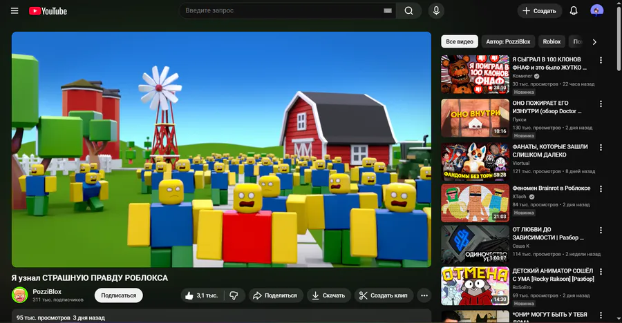Viewport: 622px width, 323px height.
Task: Open options for ДЕТСКИЙ АНИМАТОР video
Action: [601, 272]
